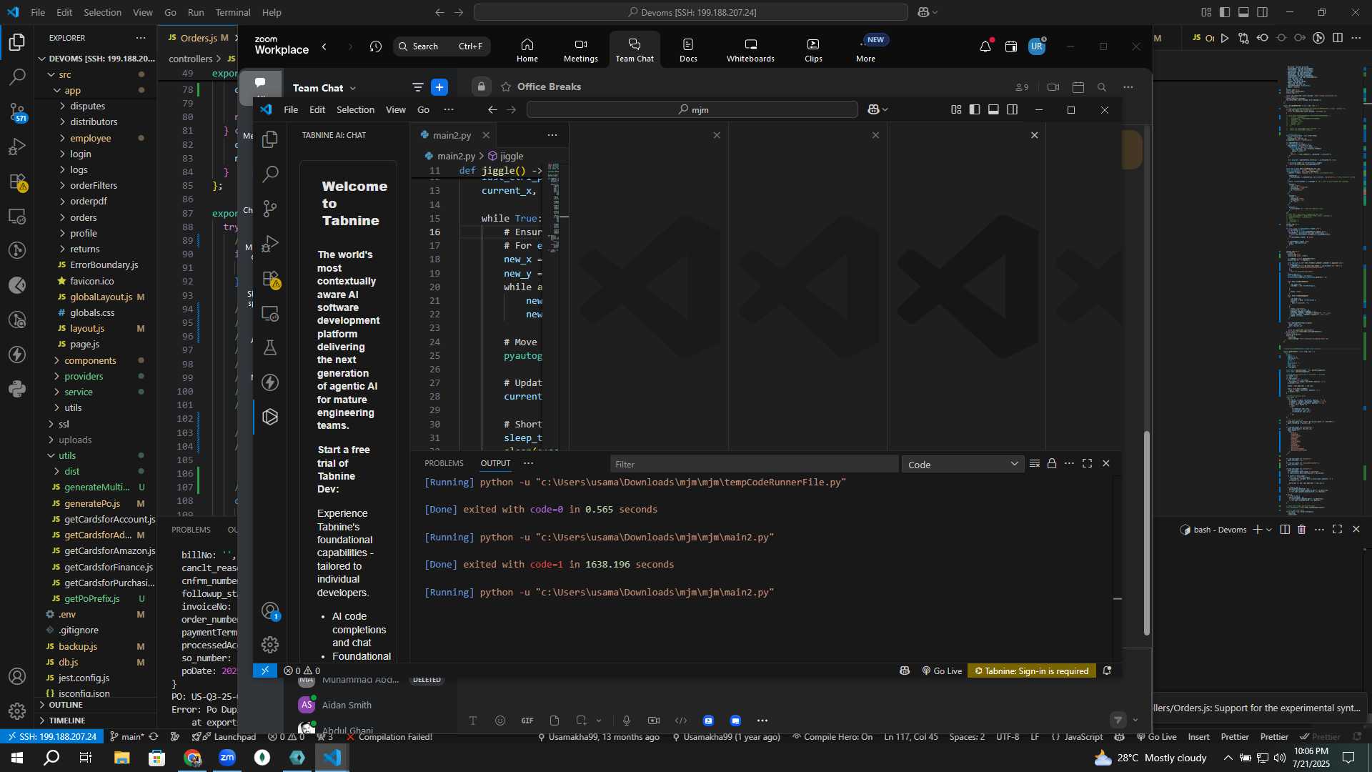Click Tabnine: Sign-in is required
Screen dimensions: 1372x772
1031,671
